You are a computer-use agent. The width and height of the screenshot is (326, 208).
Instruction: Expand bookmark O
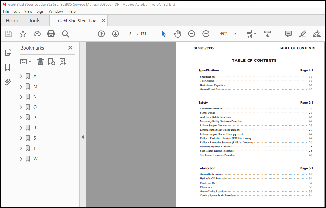(x=21, y=107)
